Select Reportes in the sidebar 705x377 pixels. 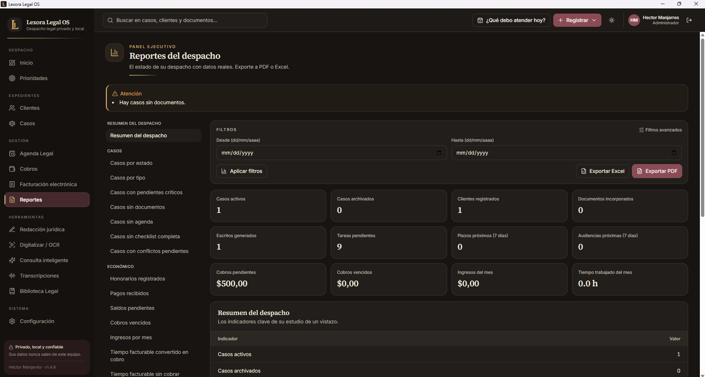click(x=47, y=200)
